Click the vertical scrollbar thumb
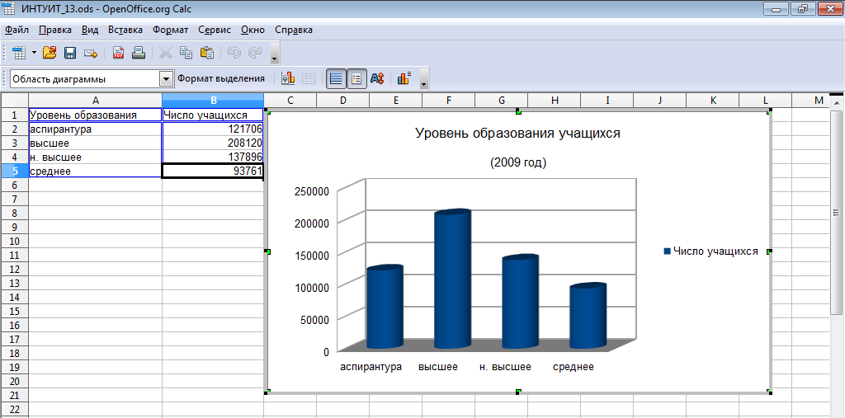Image resolution: width=845 pixels, height=418 pixels. pos(836,213)
